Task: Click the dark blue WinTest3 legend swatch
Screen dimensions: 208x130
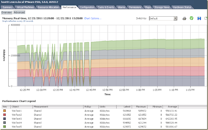Action: (x=4, y=119)
